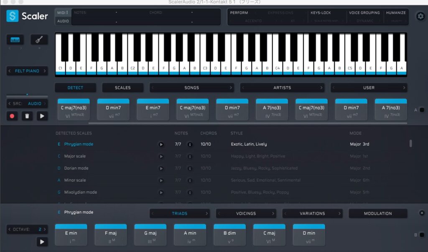The height and width of the screenshot is (252, 428).
Task: Switch to the guitar view icon
Action: (39, 40)
